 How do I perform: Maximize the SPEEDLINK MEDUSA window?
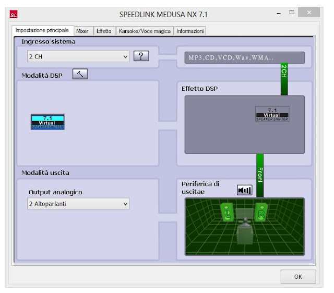click(292, 13)
